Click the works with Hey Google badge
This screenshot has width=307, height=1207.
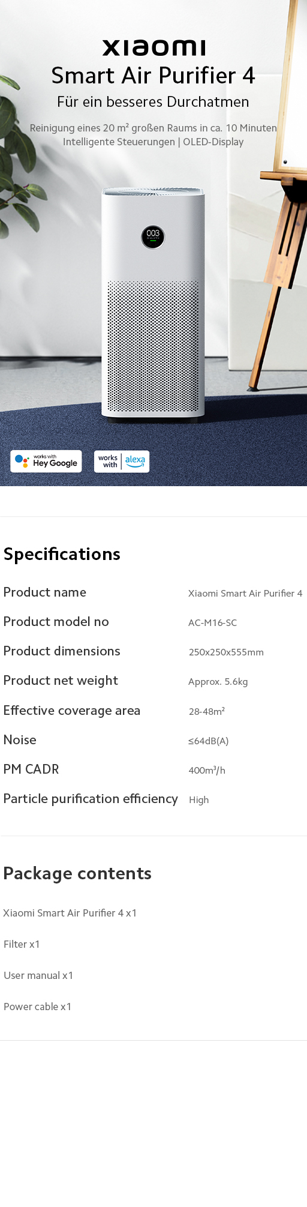[46, 461]
